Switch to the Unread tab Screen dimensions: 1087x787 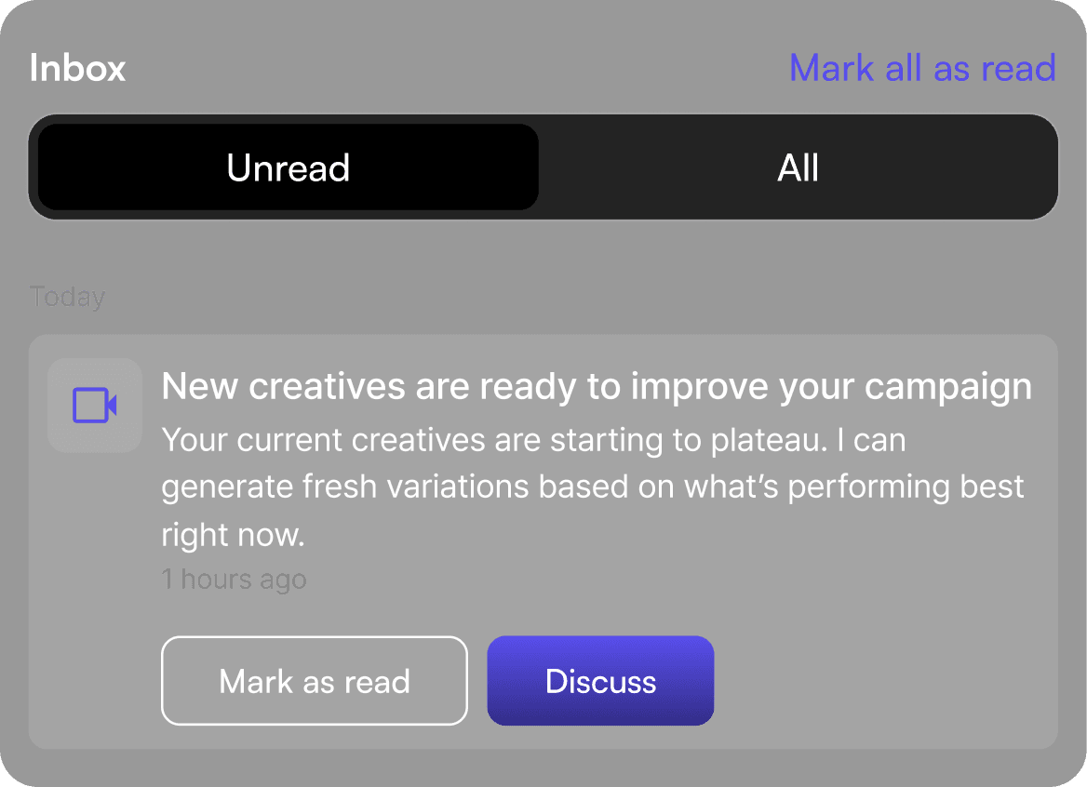(x=288, y=167)
